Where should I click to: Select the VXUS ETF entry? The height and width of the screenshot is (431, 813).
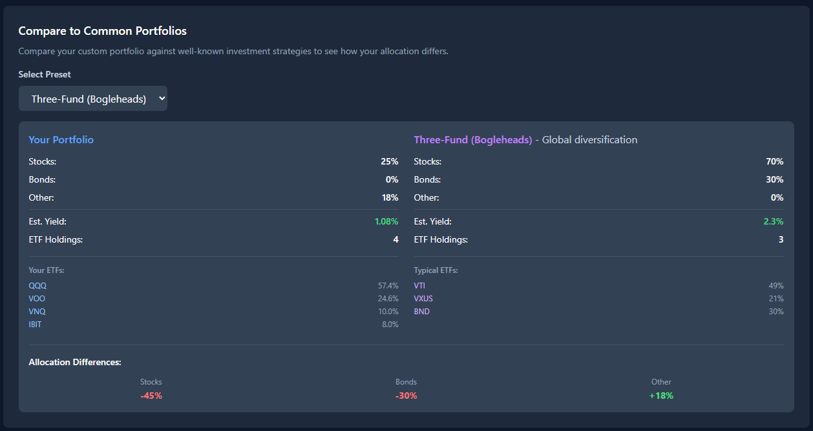423,298
